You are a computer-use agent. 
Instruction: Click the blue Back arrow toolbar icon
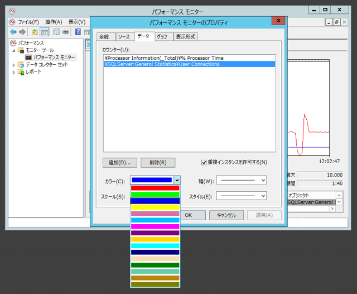[13, 32]
